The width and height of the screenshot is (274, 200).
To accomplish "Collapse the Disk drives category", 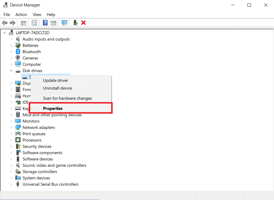I will [11, 70].
